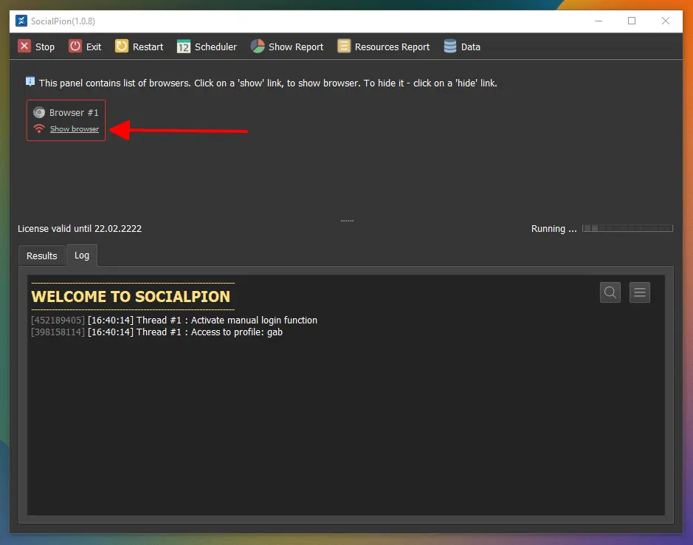
Task: Click the Restart toolbar label
Action: click(x=148, y=47)
